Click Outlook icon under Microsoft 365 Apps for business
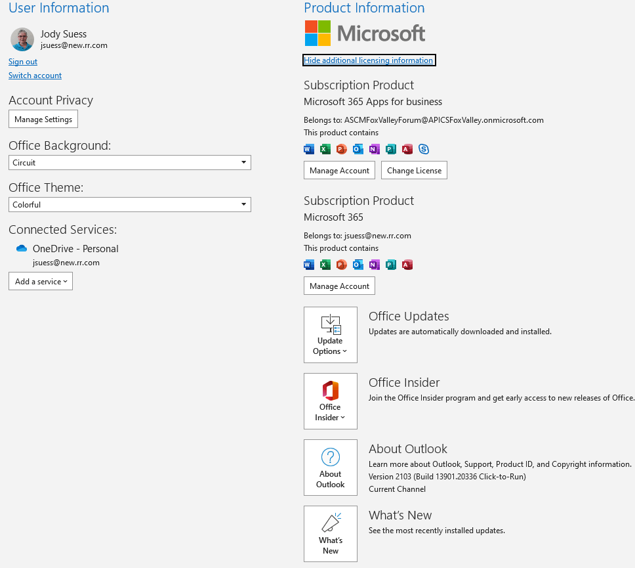This screenshot has width=635, height=568. tap(358, 149)
